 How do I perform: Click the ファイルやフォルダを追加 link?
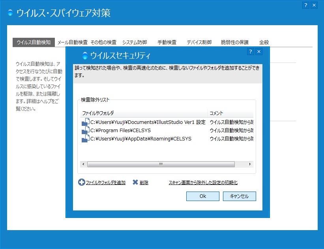click(106, 183)
